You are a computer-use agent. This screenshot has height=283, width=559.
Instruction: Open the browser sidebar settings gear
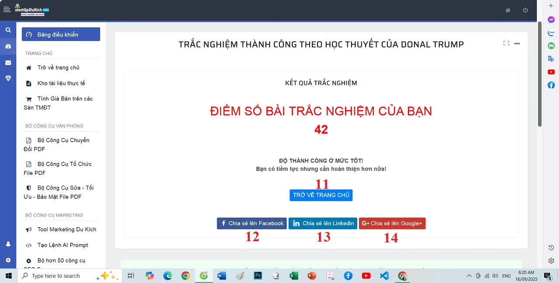[x=551, y=261]
